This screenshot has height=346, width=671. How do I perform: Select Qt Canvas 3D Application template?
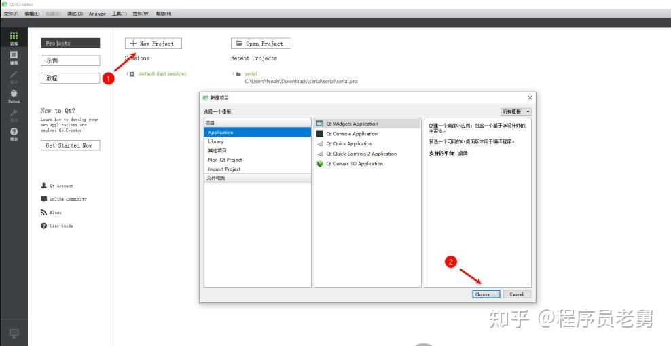tap(367, 164)
